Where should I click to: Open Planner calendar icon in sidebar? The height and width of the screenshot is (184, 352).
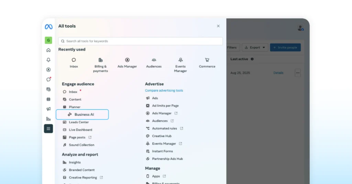pyautogui.click(x=48, y=99)
